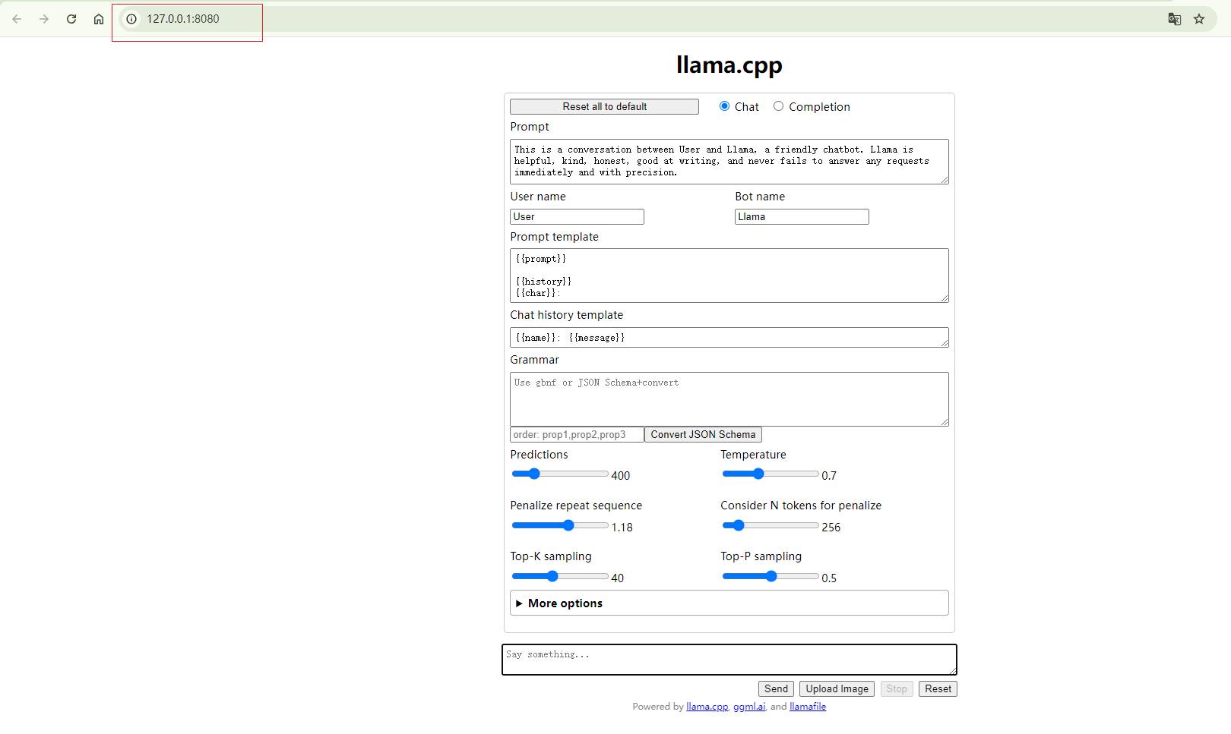Click the Predictions value 400
1231x734 pixels.
[621, 475]
